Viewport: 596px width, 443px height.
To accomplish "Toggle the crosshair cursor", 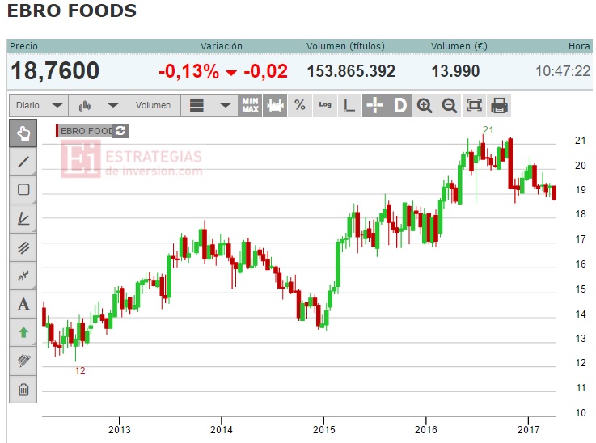I will 374,105.
